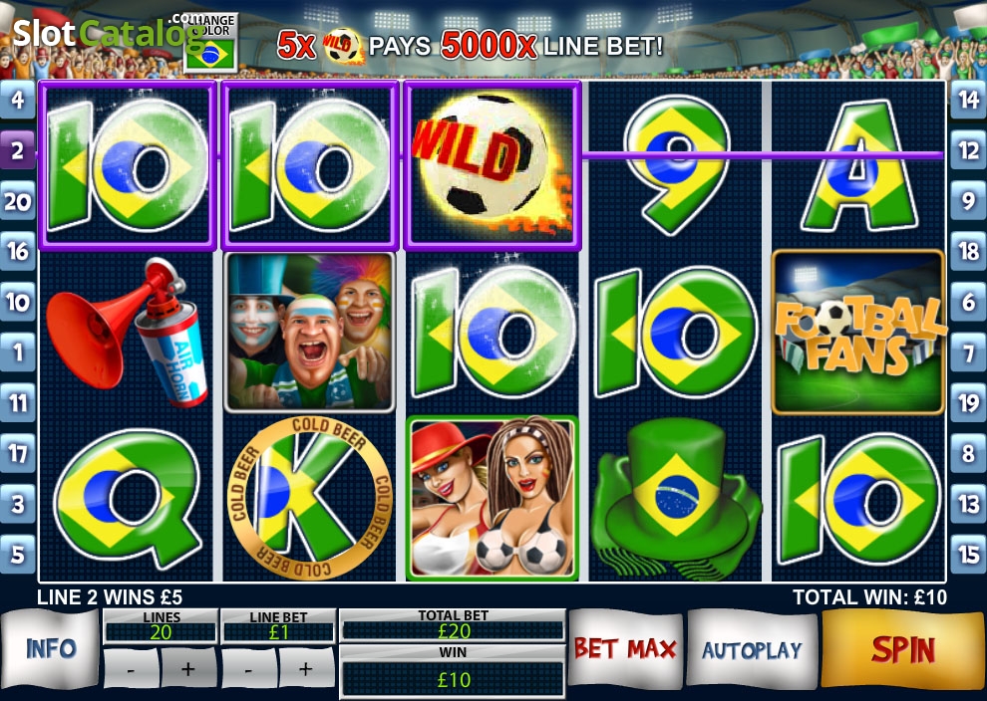Select the two female fans symbol
The image size is (987, 701).
point(493,498)
